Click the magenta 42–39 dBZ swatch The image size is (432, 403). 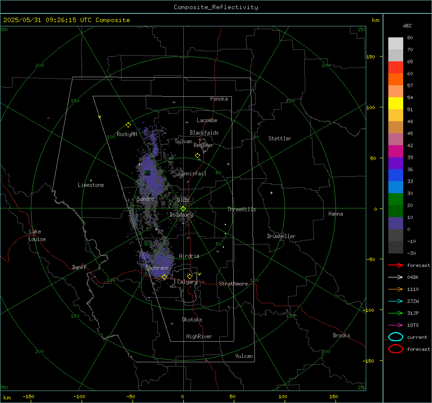pos(396,151)
